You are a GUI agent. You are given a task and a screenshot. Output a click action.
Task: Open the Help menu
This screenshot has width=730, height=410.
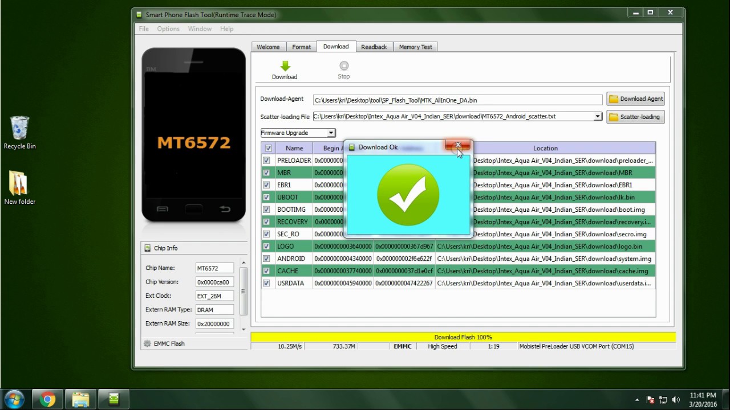point(226,28)
